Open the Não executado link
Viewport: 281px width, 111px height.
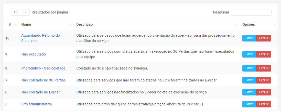coord(34,54)
